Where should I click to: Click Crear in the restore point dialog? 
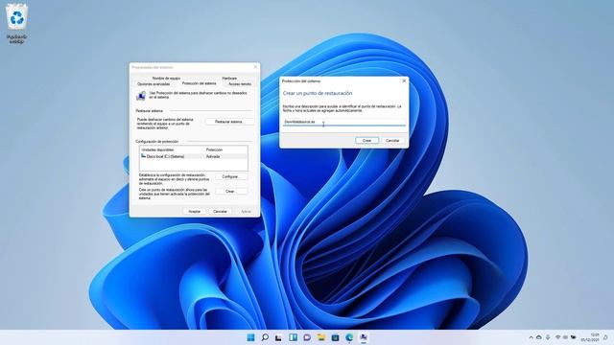coord(366,141)
